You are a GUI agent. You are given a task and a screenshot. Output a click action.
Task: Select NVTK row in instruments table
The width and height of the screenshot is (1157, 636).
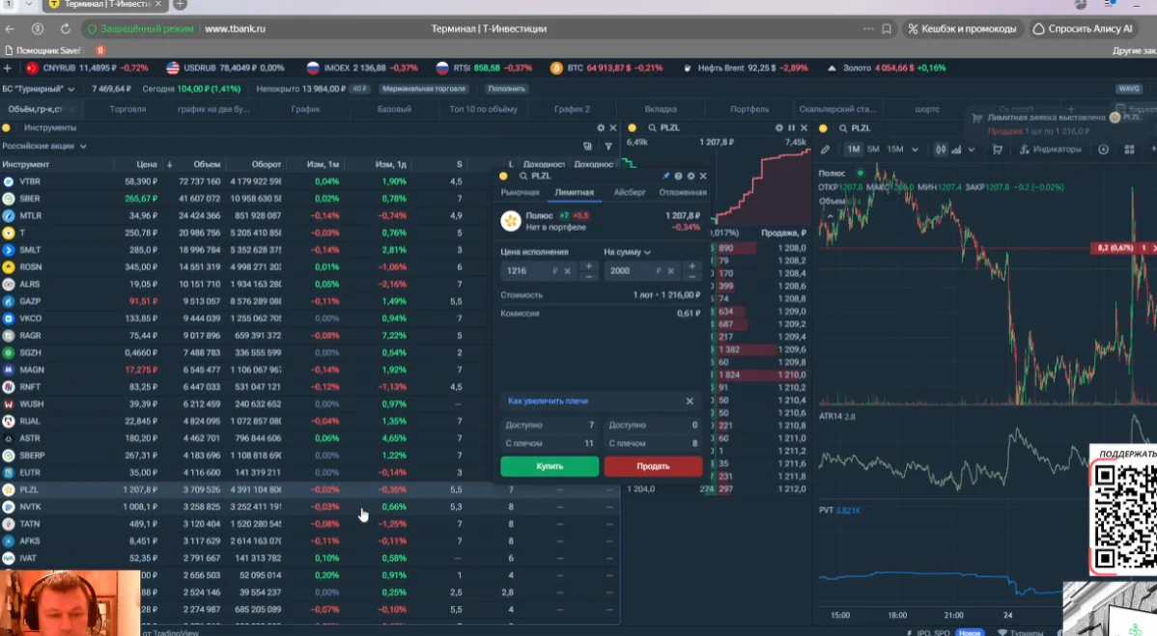tap(310, 507)
